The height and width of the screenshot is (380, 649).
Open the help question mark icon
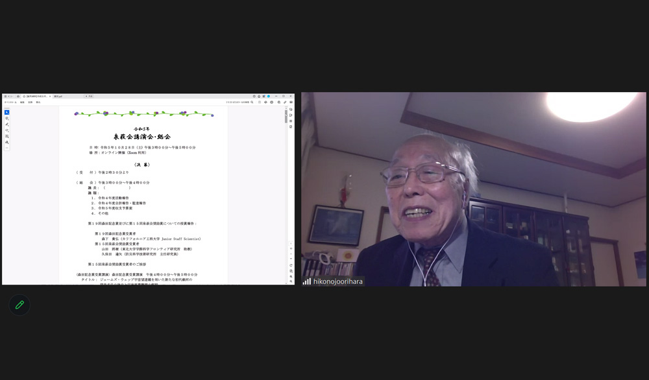tap(254, 97)
